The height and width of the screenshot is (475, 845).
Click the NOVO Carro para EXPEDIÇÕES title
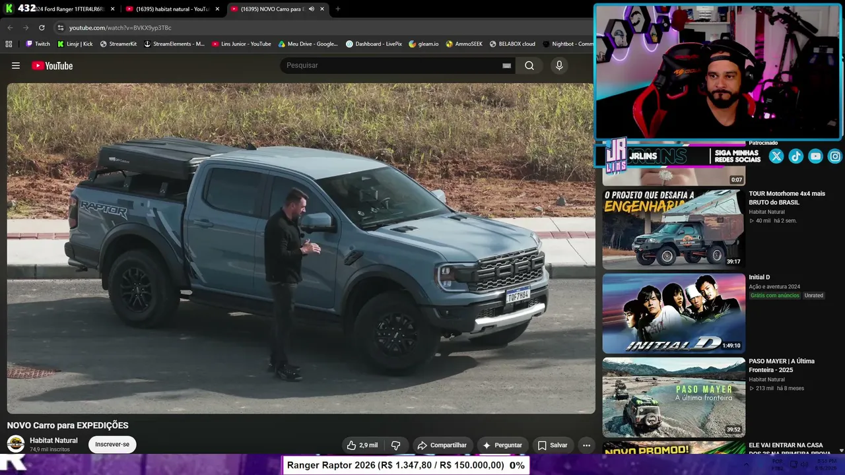point(68,426)
